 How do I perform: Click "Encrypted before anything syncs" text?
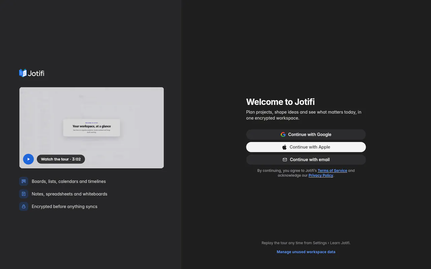pyautogui.click(x=64, y=206)
